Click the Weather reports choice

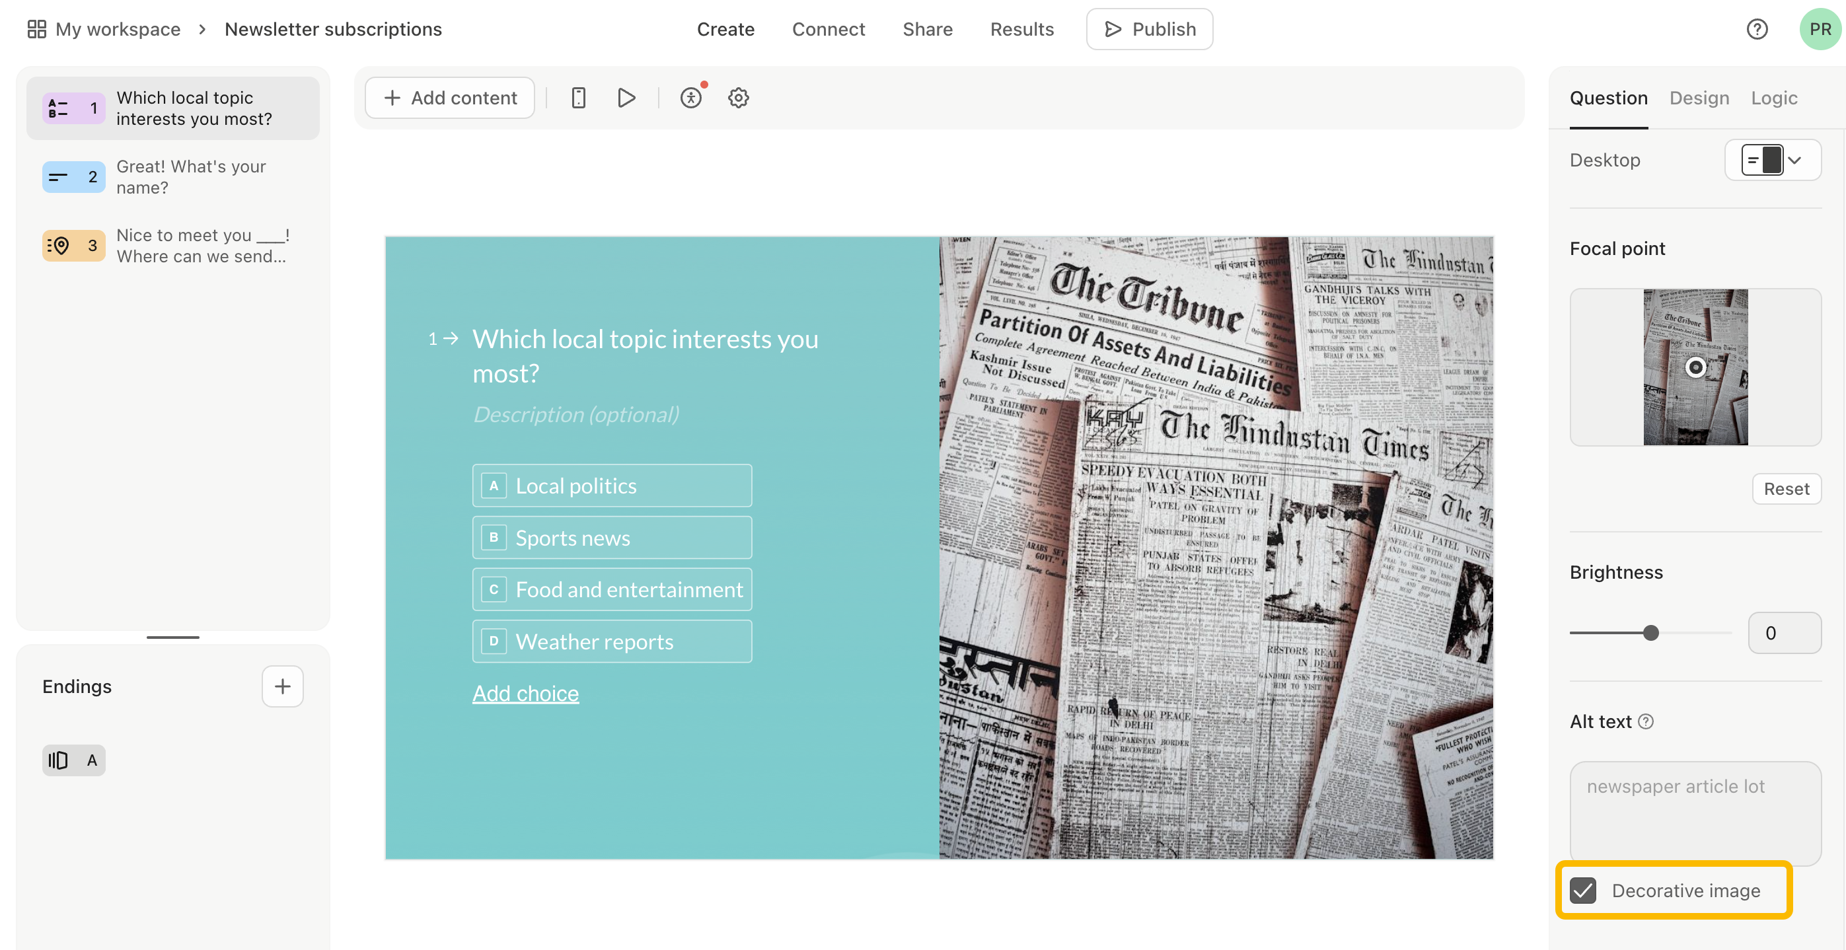pyautogui.click(x=611, y=641)
